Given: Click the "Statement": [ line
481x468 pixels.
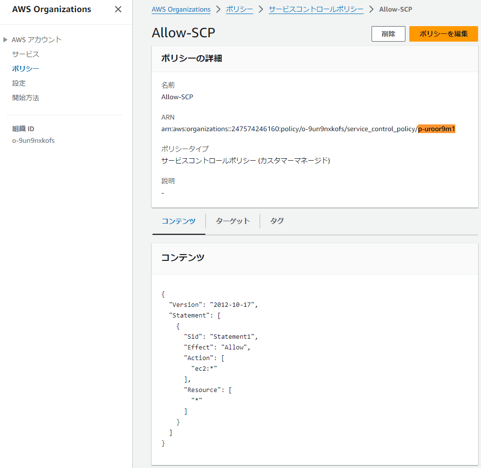Looking at the screenshot, I should pos(195,316).
